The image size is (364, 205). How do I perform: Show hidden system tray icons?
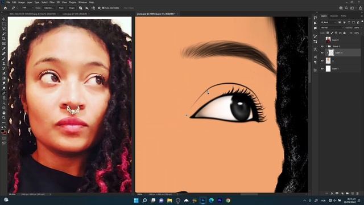[x=305, y=200]
